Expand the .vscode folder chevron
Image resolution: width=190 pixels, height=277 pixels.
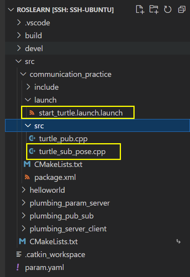[x=19, y=23]
